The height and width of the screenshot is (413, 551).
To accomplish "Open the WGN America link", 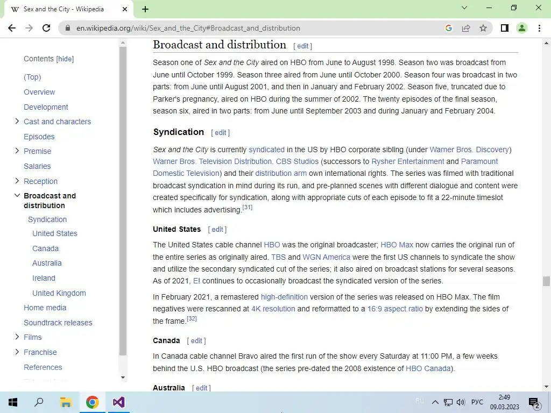I will pyautogui.click(x=327, y=257).
